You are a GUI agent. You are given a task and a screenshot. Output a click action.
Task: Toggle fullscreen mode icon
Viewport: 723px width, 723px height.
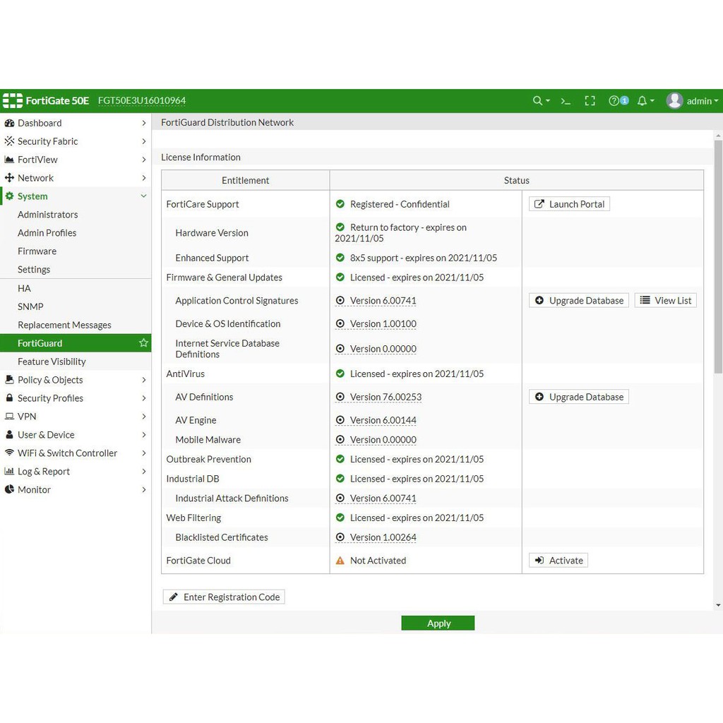coord(590,101)
